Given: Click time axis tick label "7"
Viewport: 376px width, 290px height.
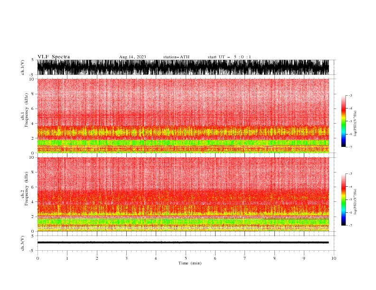Looking at the screenshot, I should coord(245,258).
